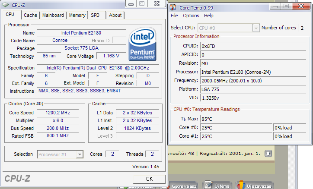Click the Frequency value 2000.05MHz
Viewport: 313px width, 189px height.
[x=253, y=81]
